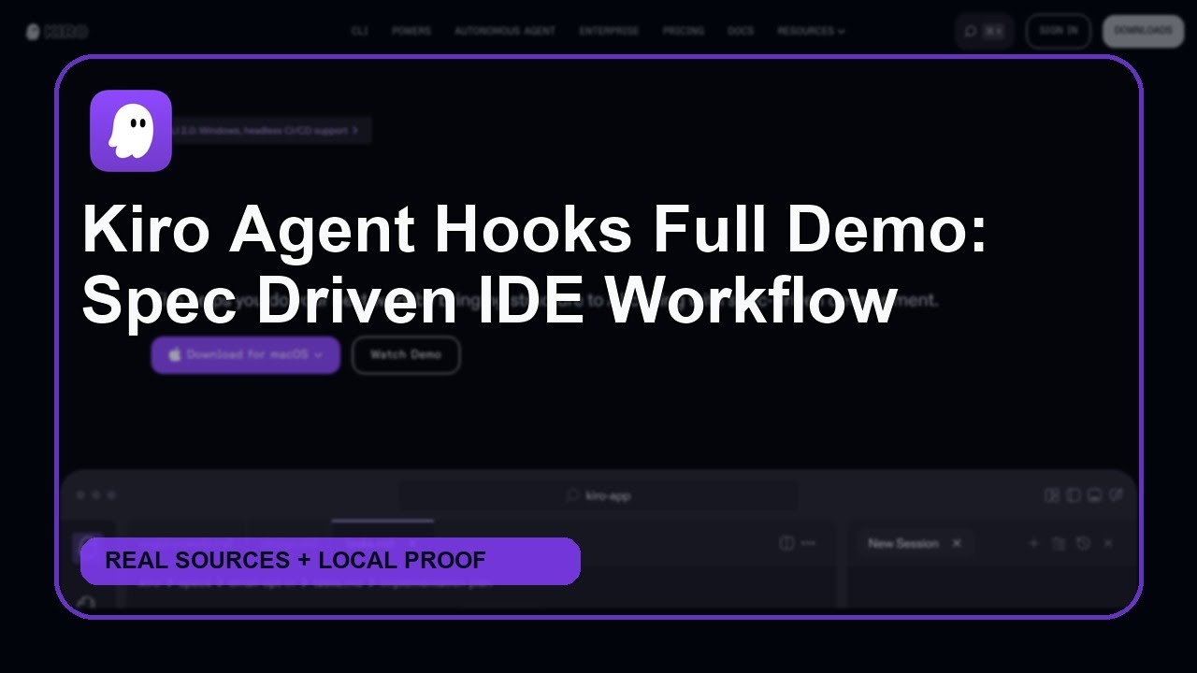This screenshot has width=1197, height=673.
Task: Toggle the primary sidebar layout icon
Action: 1074,495
